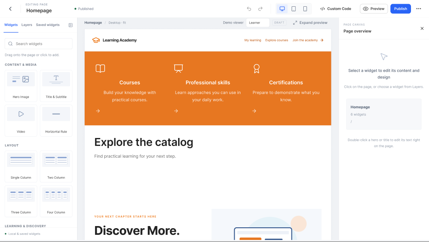Select the Explore the catalog title
Image resolution: width=429 pixels, height=242 pixels.
point(144,142)
